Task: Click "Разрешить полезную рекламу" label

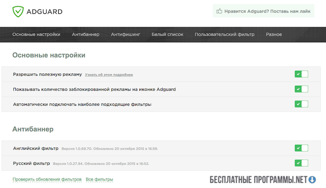Action: pyautogui.click(x=47, y=74)
